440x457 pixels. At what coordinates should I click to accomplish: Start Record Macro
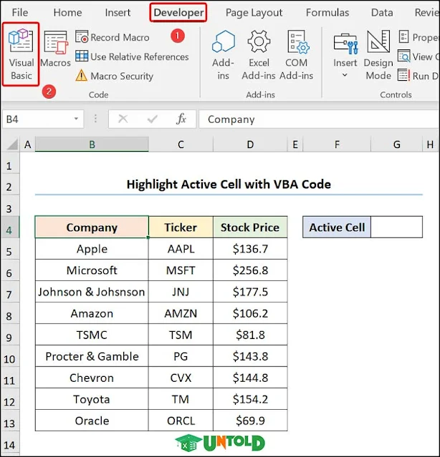point(113,37)
